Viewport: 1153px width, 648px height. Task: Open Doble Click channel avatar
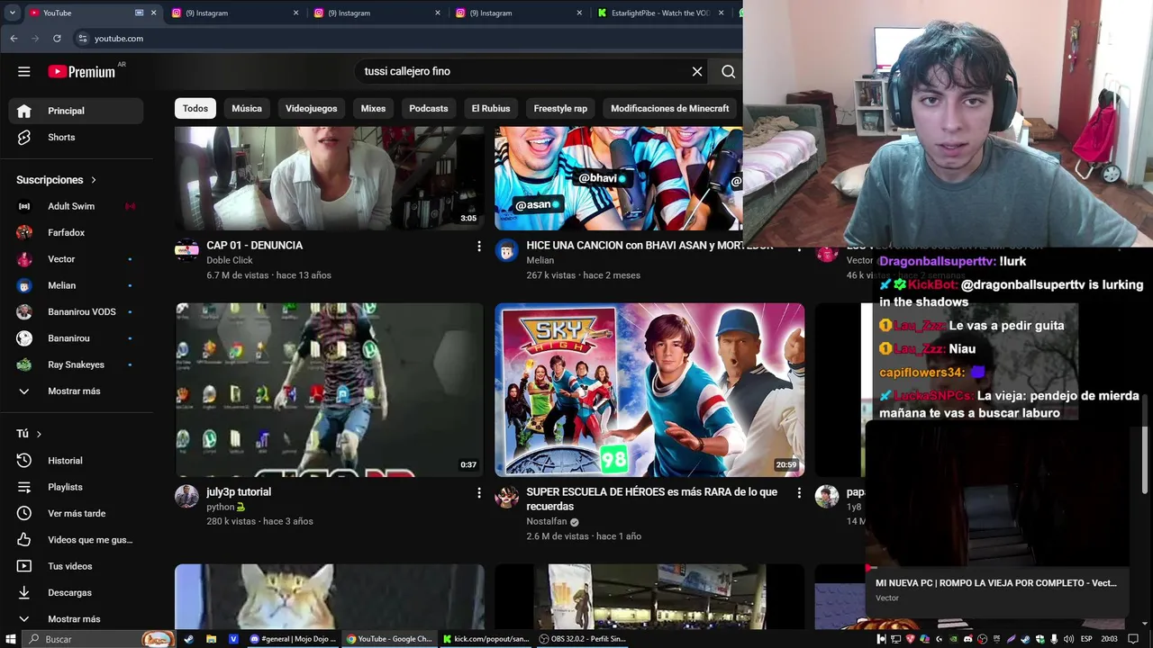186,250
